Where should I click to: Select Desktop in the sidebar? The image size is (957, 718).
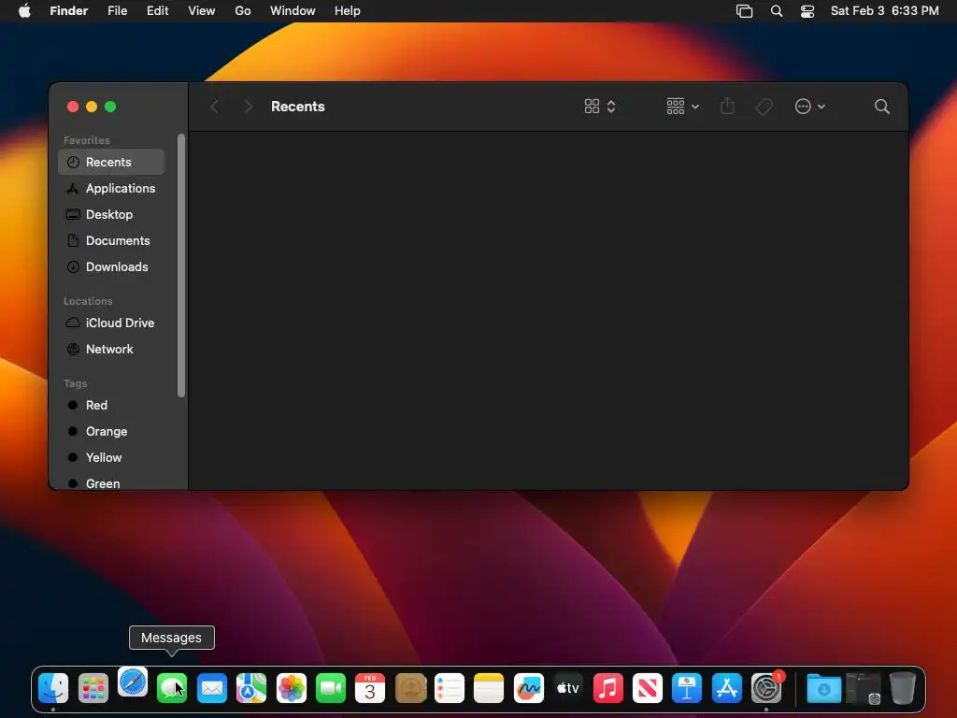(x=111, y=214)
